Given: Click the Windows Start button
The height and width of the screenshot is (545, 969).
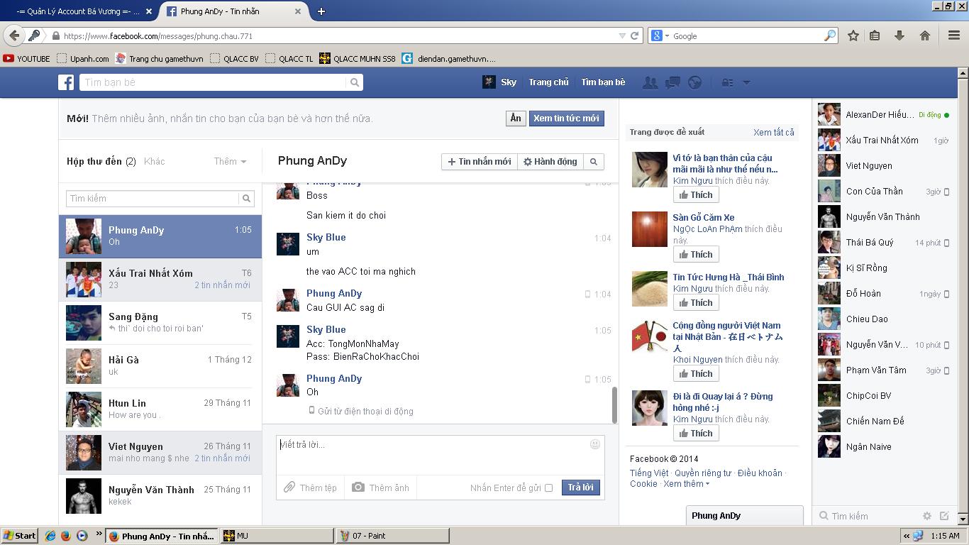Looking at the screenshot, I should pos(19,536).
